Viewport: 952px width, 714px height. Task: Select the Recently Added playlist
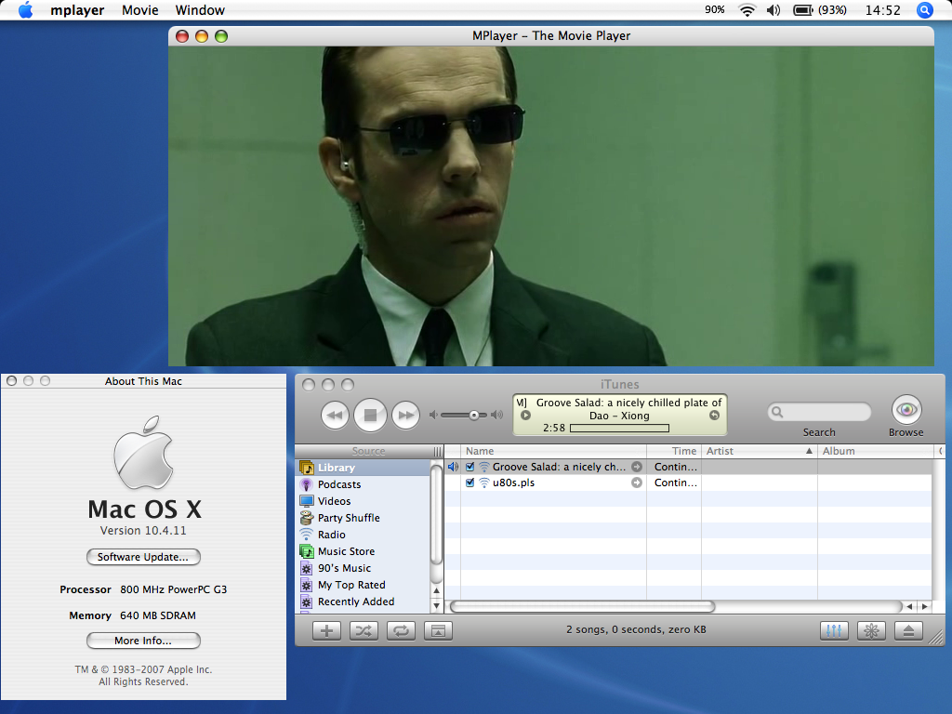pos(364,602)
